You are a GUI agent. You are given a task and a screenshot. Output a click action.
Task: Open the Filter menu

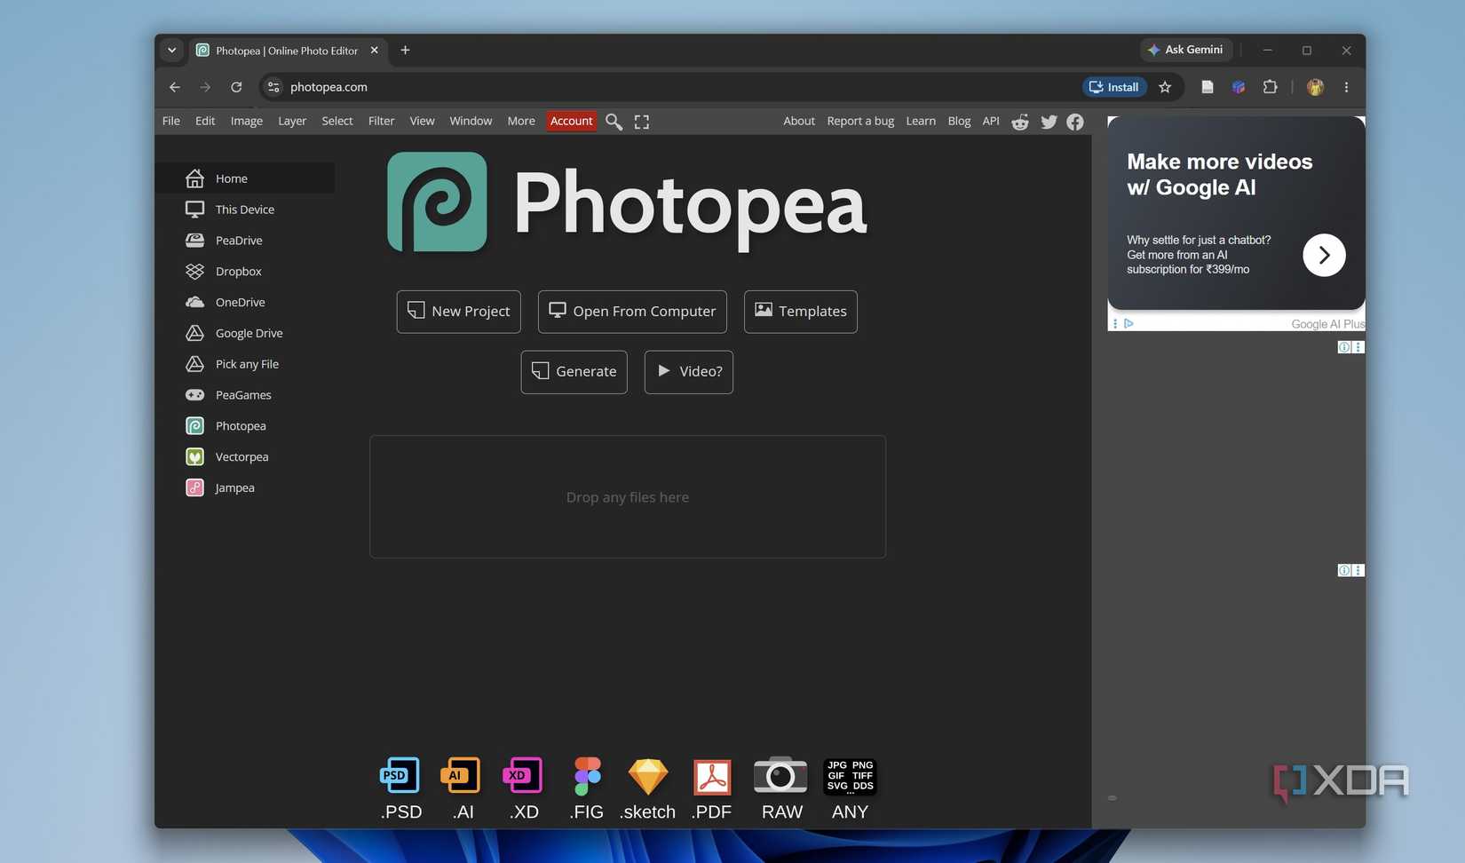(381, 122)
